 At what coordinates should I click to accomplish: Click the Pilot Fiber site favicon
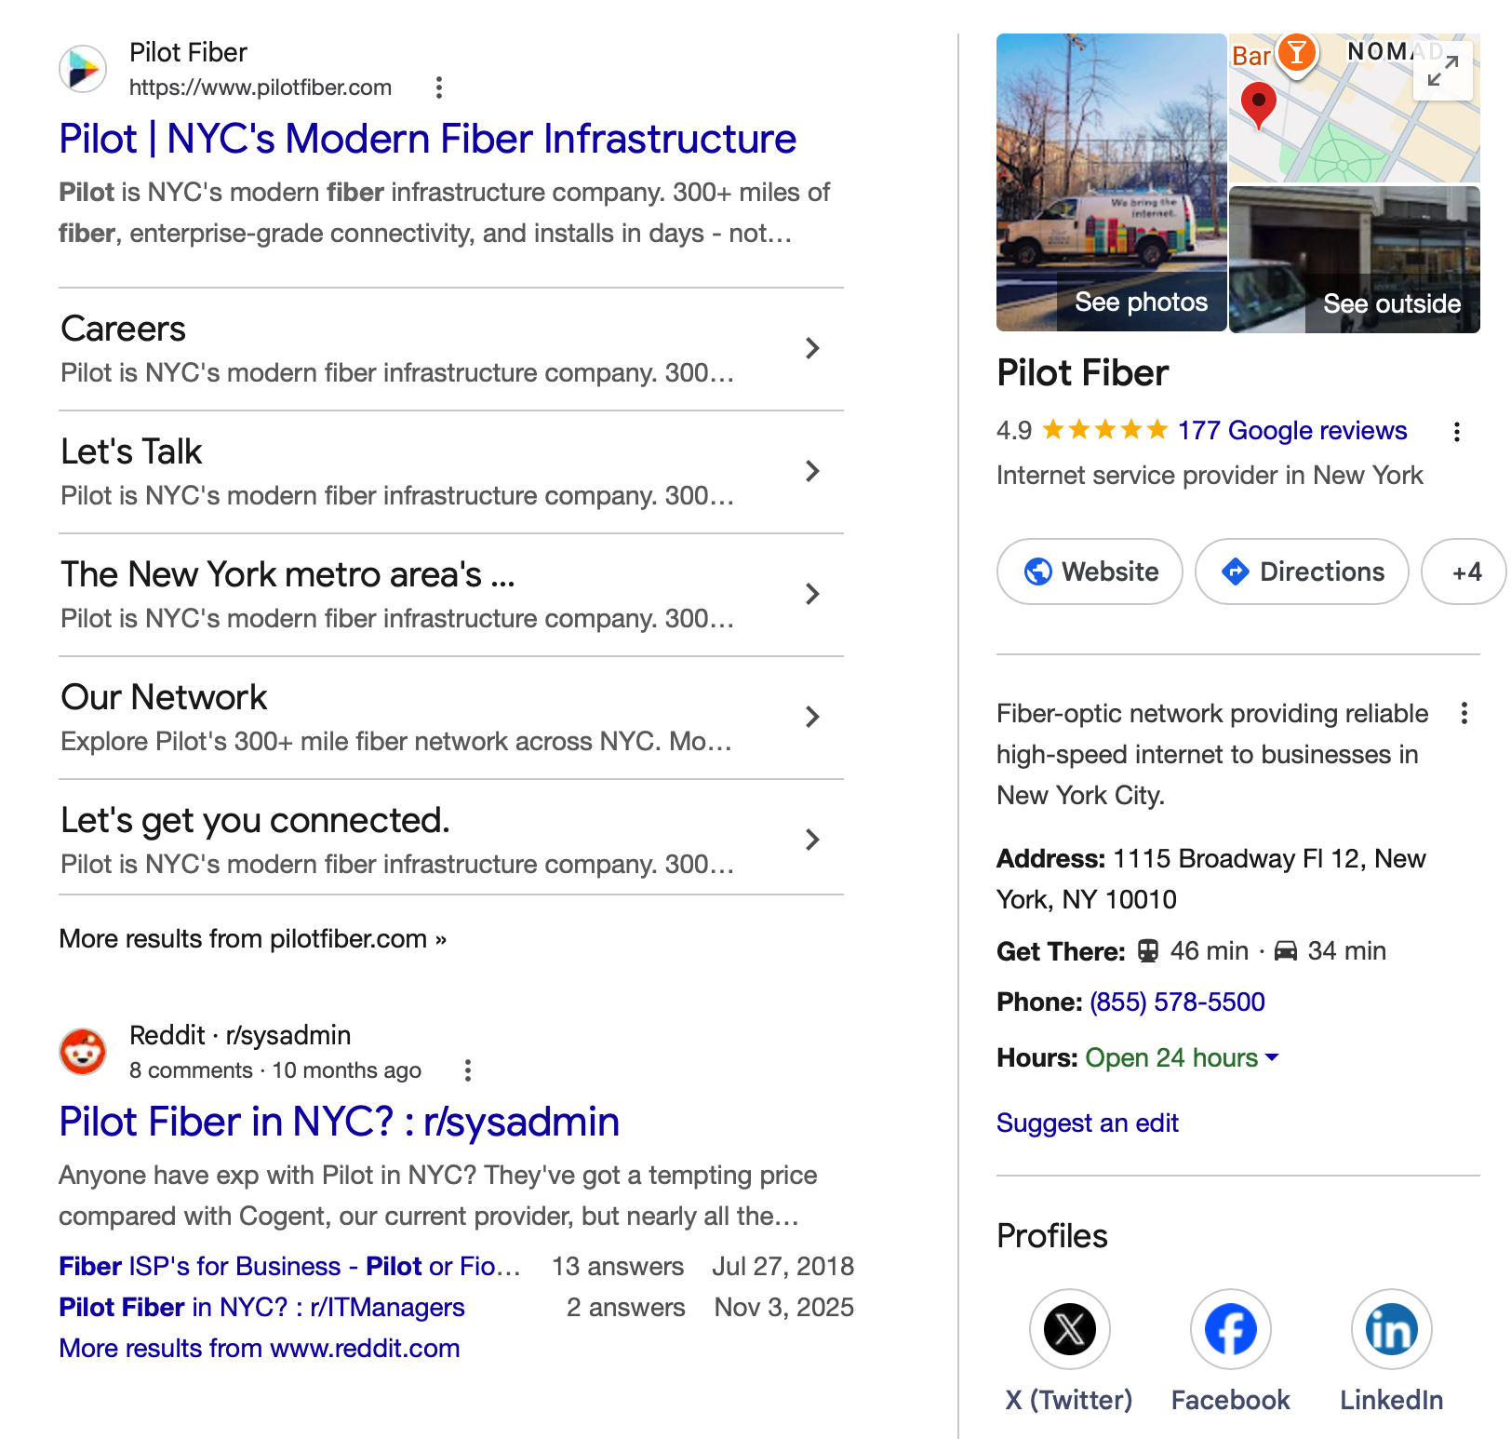coord(83,69)
